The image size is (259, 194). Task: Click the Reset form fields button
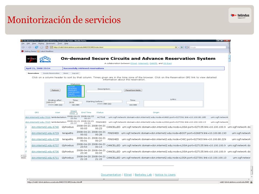[x=133, y=90]
